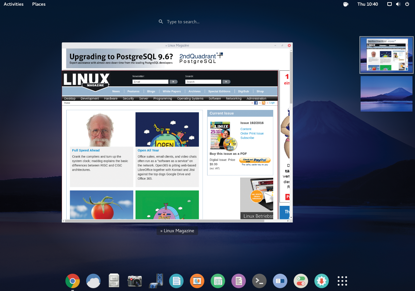Click the Newsletter Email input field

pos(150,81)
